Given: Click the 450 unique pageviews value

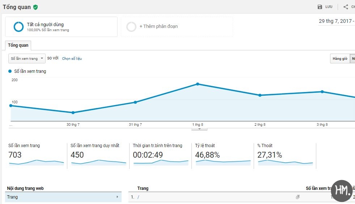Looking at the screenshot, I should pyautogui.click(x=77, y=155).
